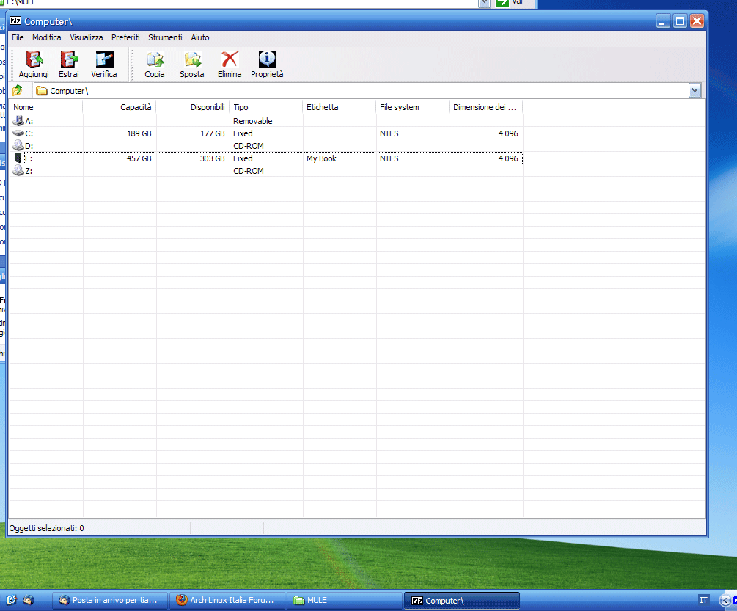Switch to 'Posta in arrivo per tia...' taskbar button
Screen dimensions: 737x611
pos(109,600)
